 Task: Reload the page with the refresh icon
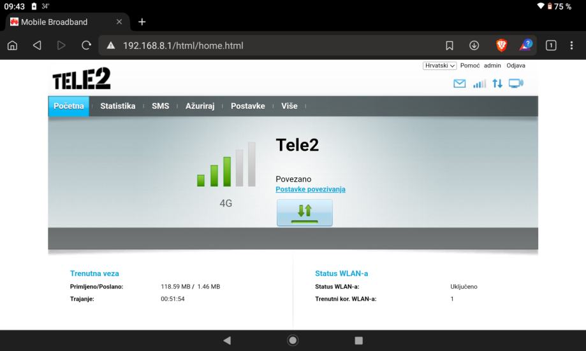click(86, 45)
